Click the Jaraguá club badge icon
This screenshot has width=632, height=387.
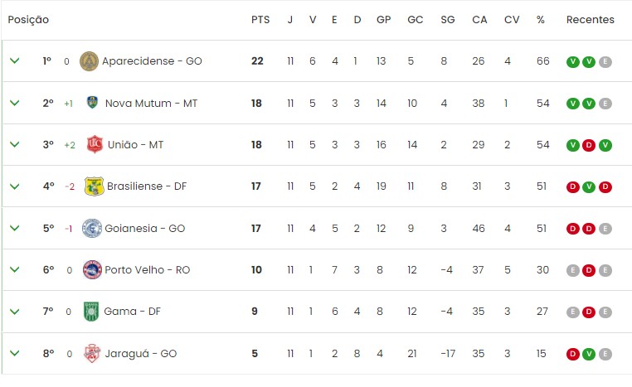coord(91,353)
